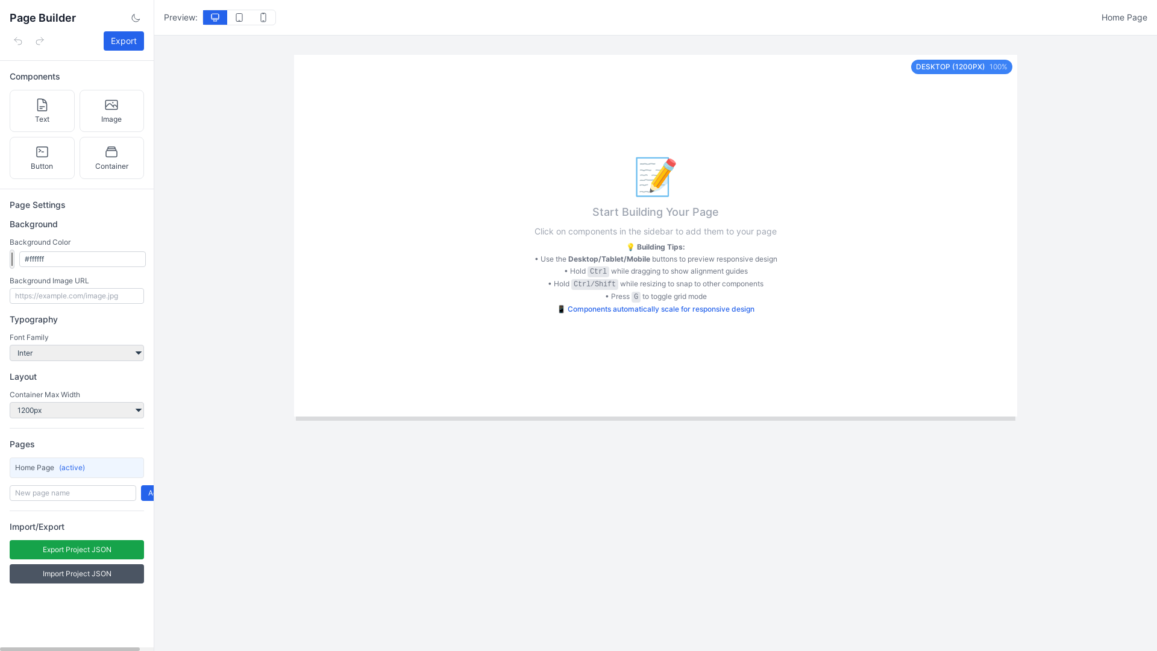
Task: Click the Components section heading
Action: 34,77
